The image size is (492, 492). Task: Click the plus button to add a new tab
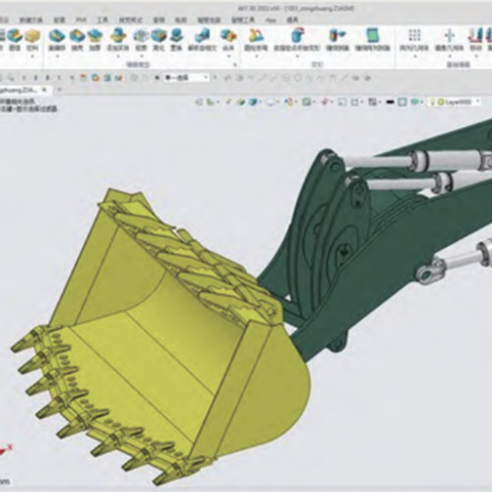(x=59, y=90)
